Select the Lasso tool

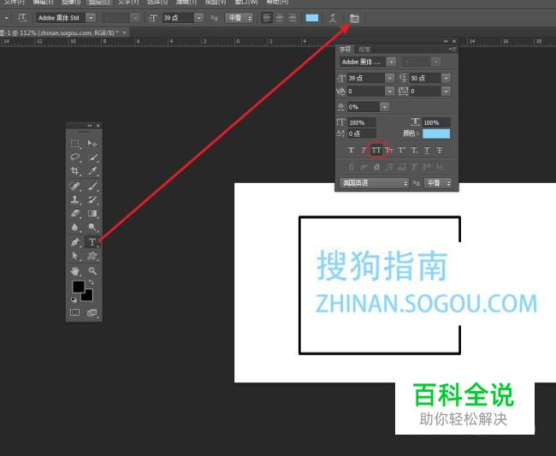[74, 157]
